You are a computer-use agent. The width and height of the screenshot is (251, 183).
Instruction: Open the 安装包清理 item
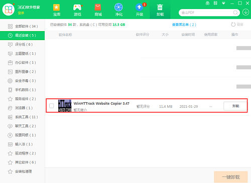coord(23,171)
